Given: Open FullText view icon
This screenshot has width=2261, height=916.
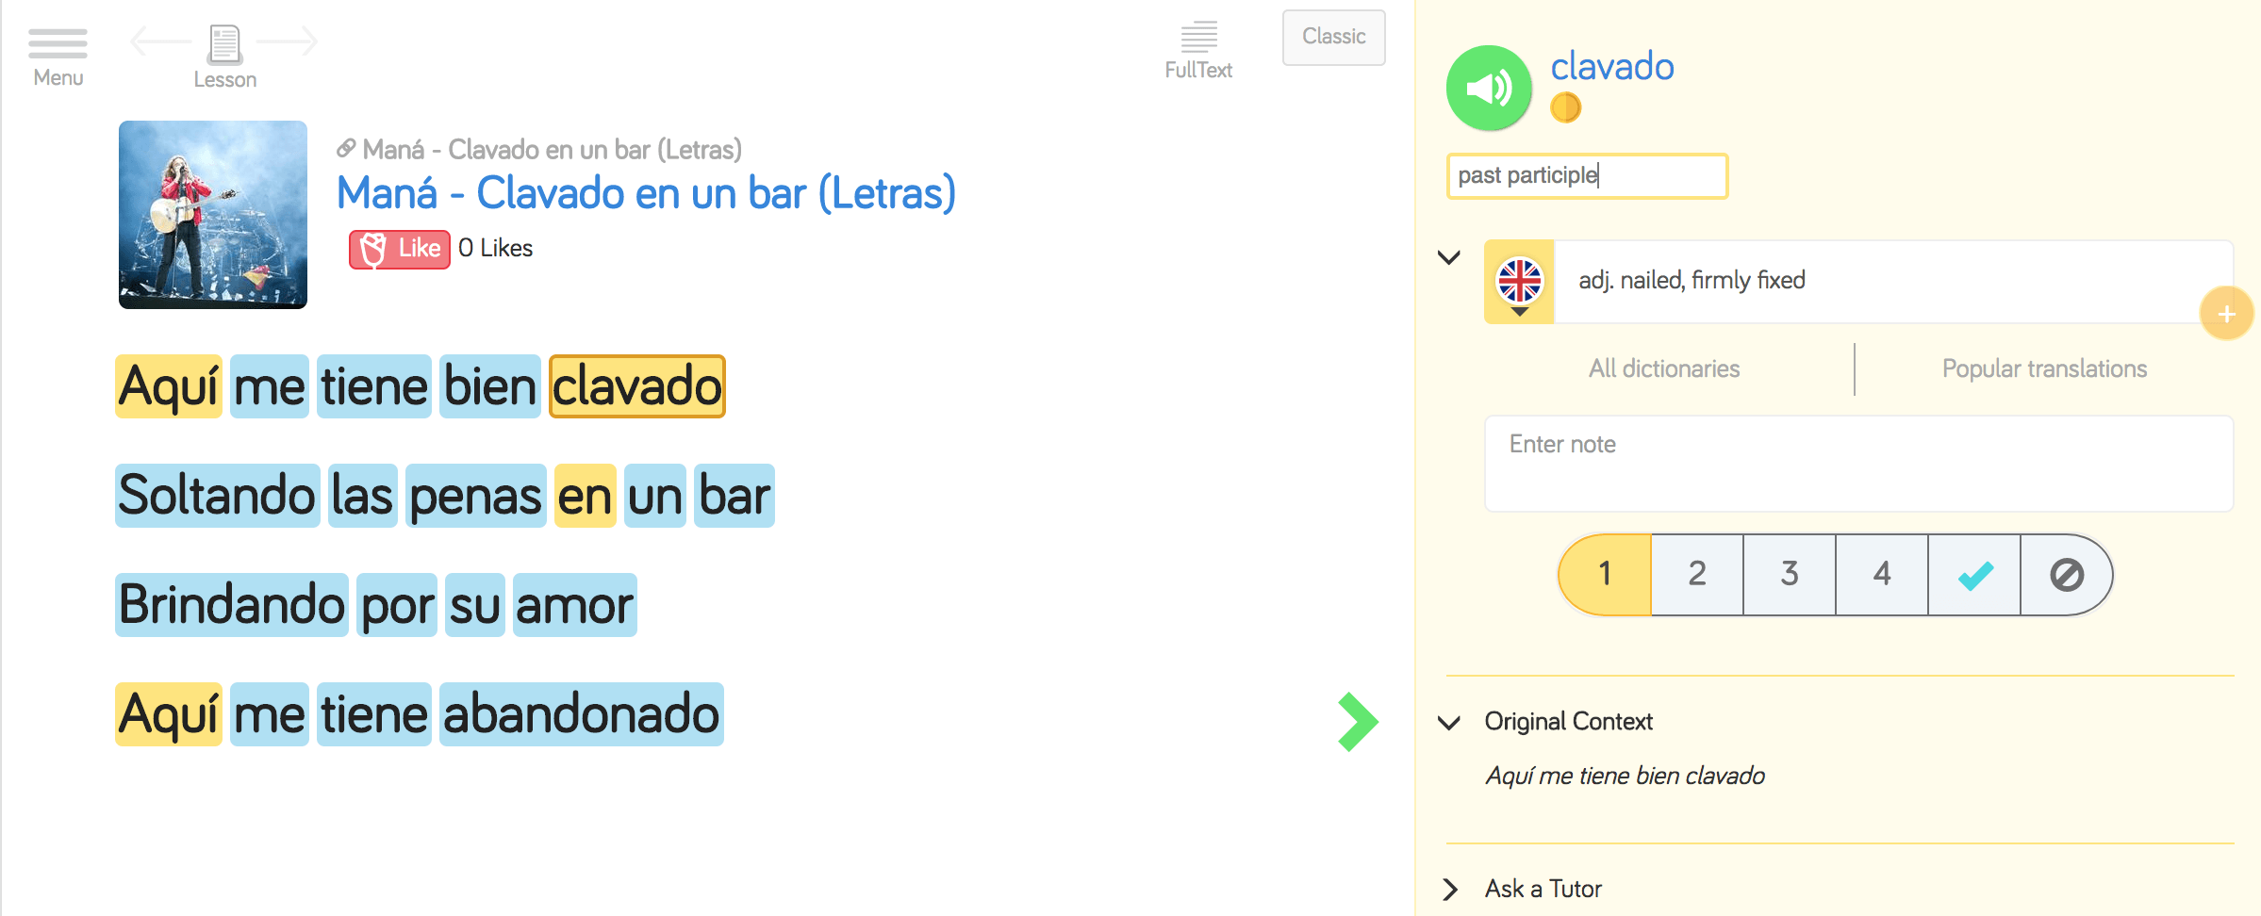Looking at the screenshot, I should pyautogui.click(x=1198, y=39).
